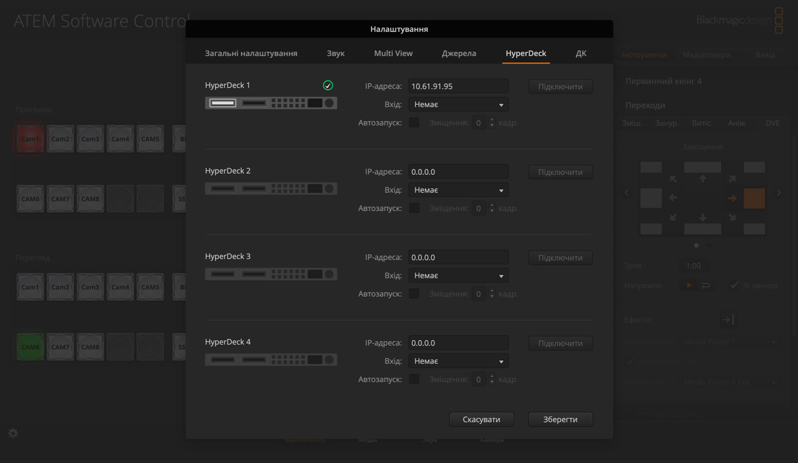Open the HyperDeck 4 'Вхід' input dropdown
This screenshot has width=798, height=463.
458,361
